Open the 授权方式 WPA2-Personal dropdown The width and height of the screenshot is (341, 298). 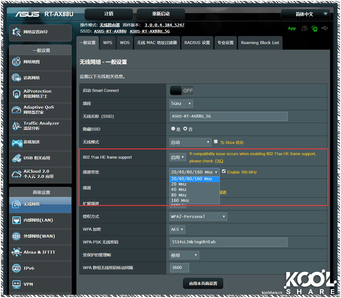pos(198,217)
